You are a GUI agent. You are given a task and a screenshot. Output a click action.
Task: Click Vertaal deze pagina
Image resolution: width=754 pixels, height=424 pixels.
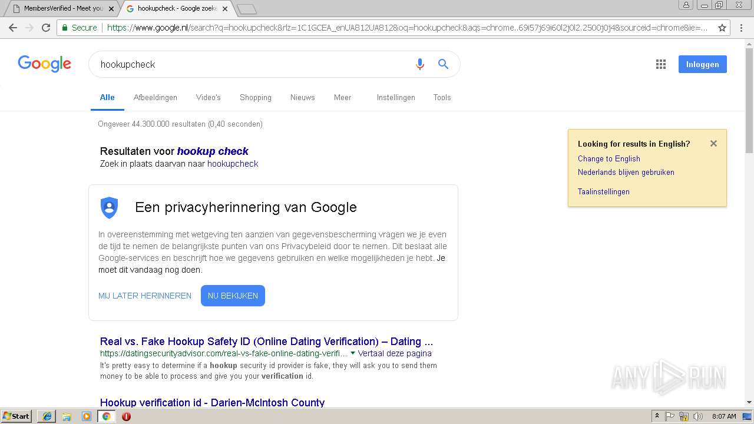[395, 353]
